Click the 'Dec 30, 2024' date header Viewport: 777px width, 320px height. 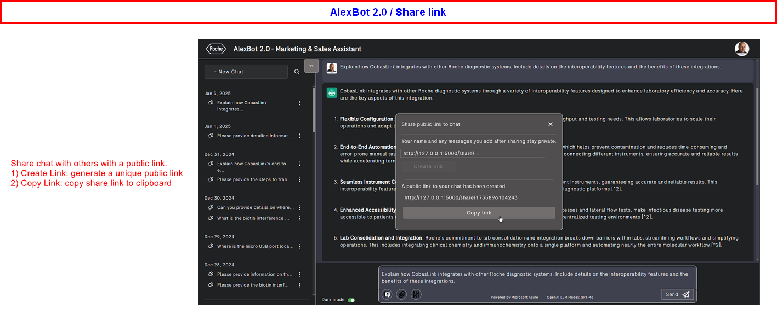coord(219,198)
